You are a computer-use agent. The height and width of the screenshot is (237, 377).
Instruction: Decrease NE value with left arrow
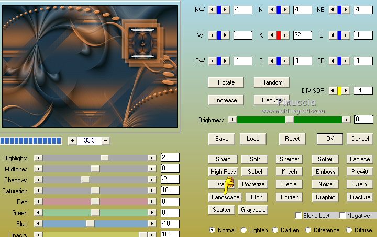[333, 10]
